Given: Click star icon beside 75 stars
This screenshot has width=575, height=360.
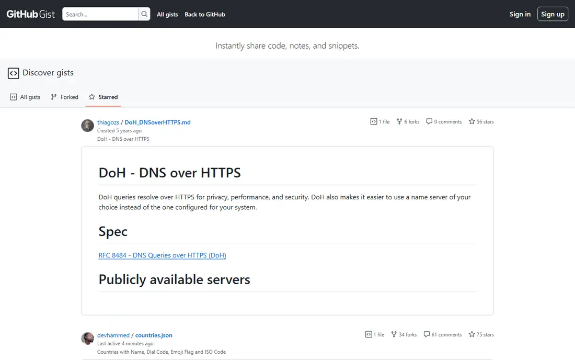Looking at the screenshot, I should click(471, 334).
